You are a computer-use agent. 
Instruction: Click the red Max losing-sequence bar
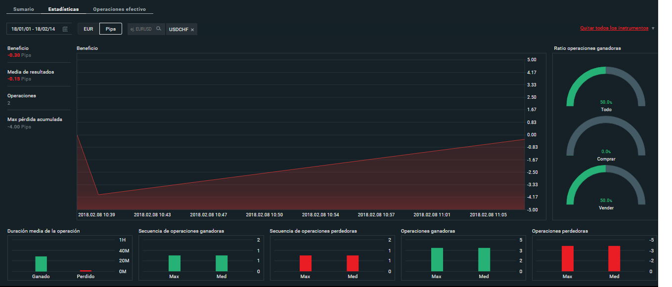pos(306,263)
